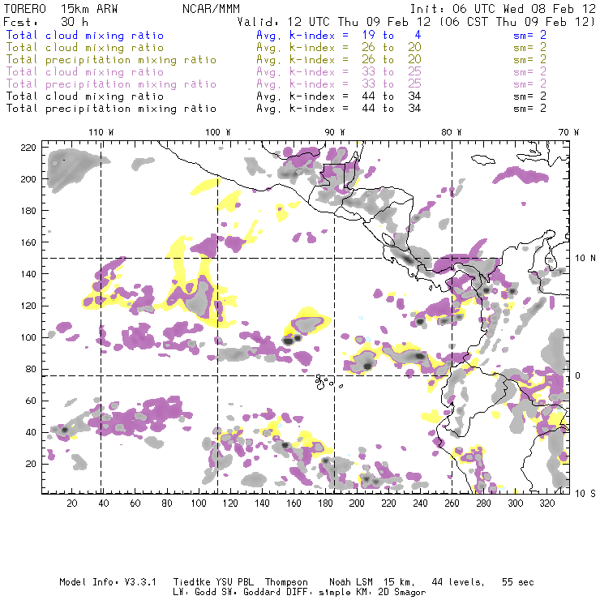Screen dimensions: 600x600
Task: Select the pink "Total precipitation mixing ratio" legend label
Action: (111, 84)
